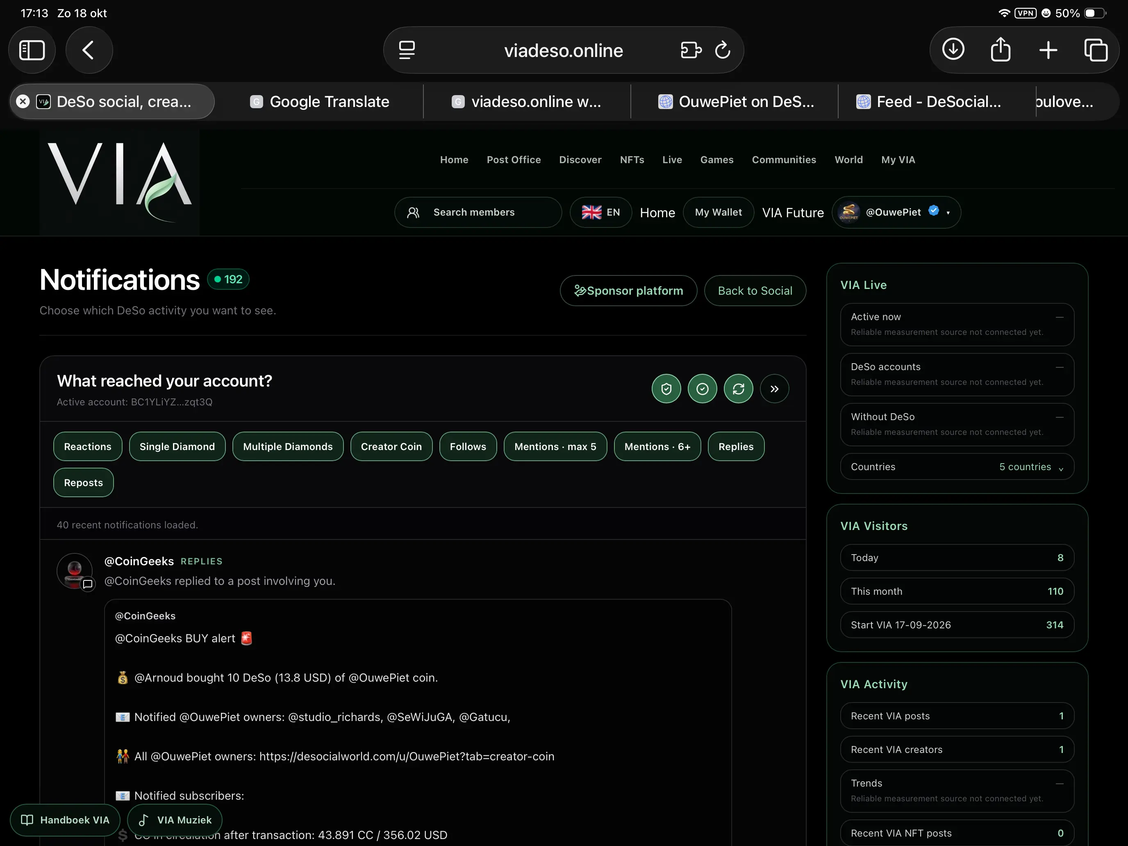
Task: Toggle the Creator Coin filter
Action: [x=391, y=447]
